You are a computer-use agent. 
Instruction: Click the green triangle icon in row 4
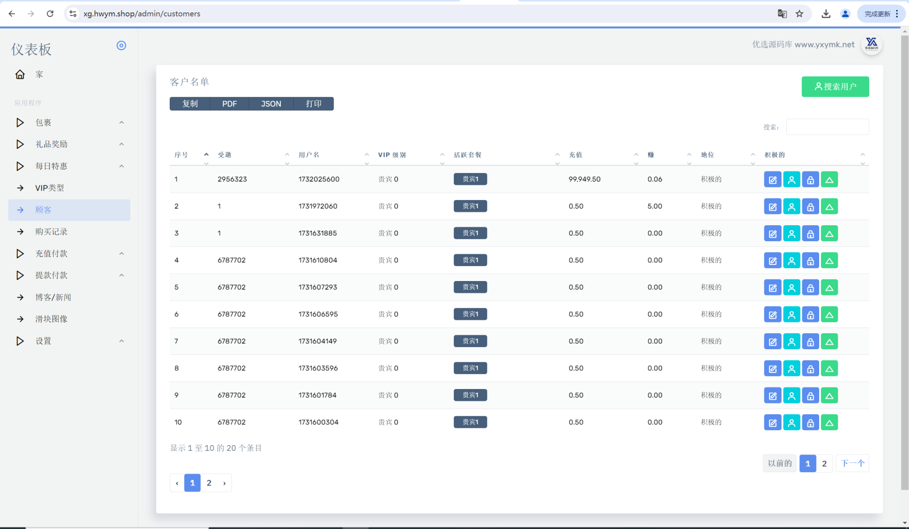click(829, 260)
